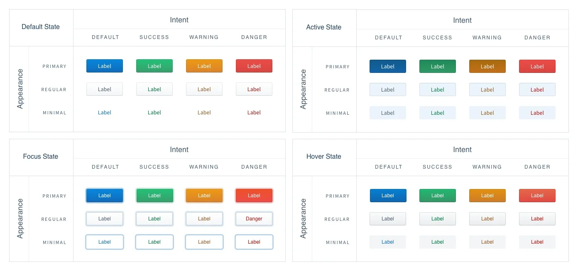Click the REGULAR row label in Focus State

click(54, 220)
